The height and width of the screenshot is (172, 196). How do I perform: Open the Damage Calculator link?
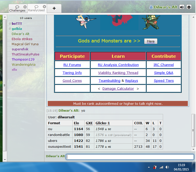[x=118, y=88]
